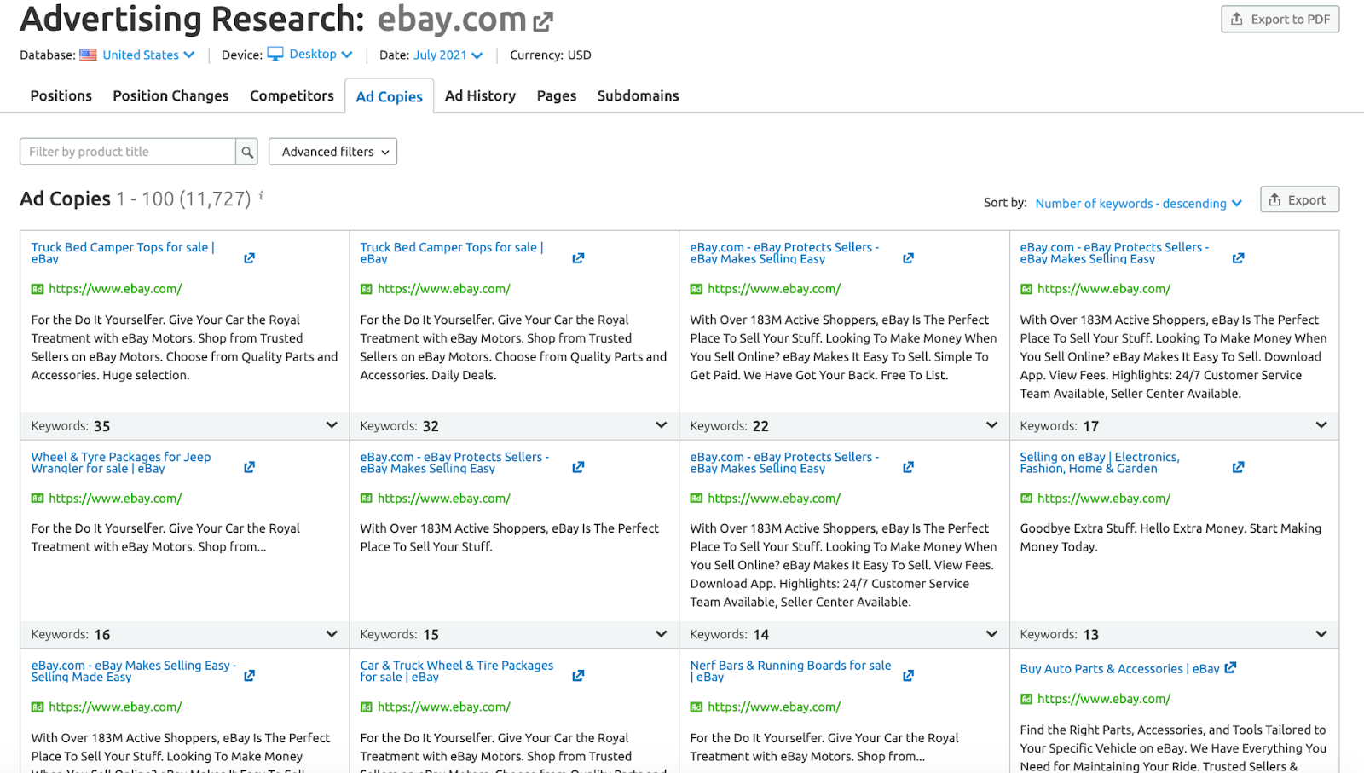This screenshot has width=1364, height=773.
Task: Switch to the Positions tab
Action: click(61, 95)
